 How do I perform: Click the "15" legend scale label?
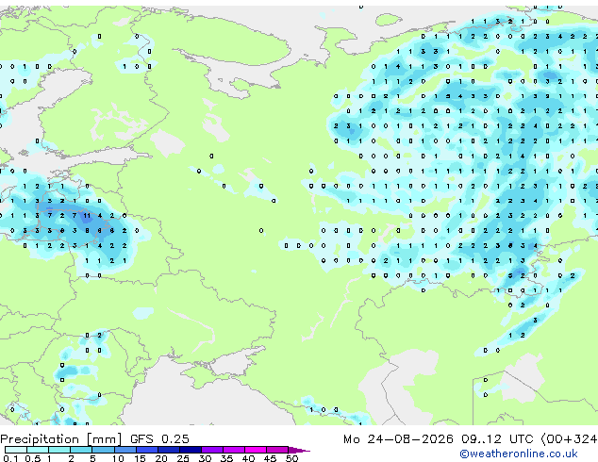(x=140, y=458)
